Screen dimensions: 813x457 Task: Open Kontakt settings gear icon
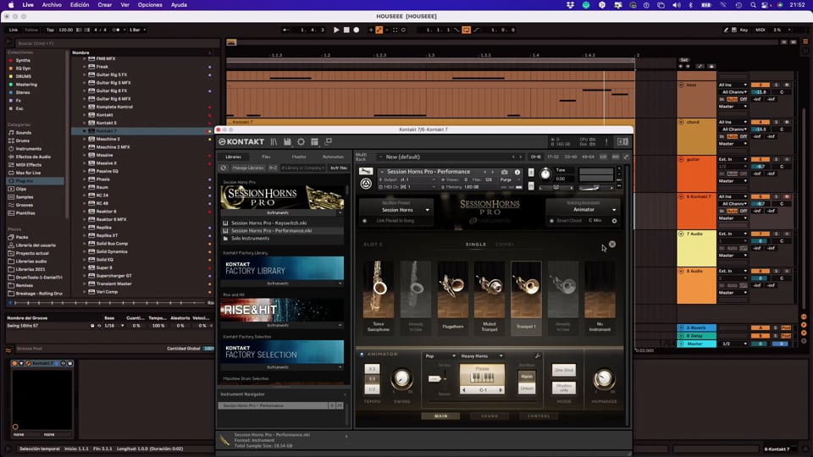tap(301, 142)
